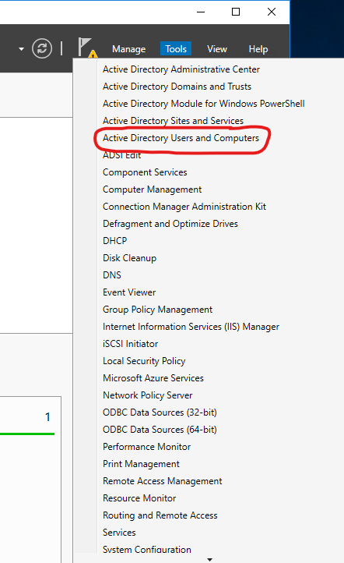
Task: Open Group Policy Management
Action: click(x=158, y=310)
